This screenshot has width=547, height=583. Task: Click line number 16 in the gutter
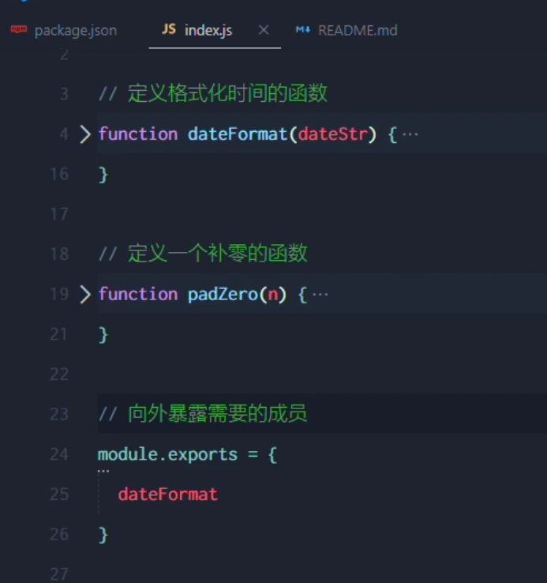tap(59, 174)
